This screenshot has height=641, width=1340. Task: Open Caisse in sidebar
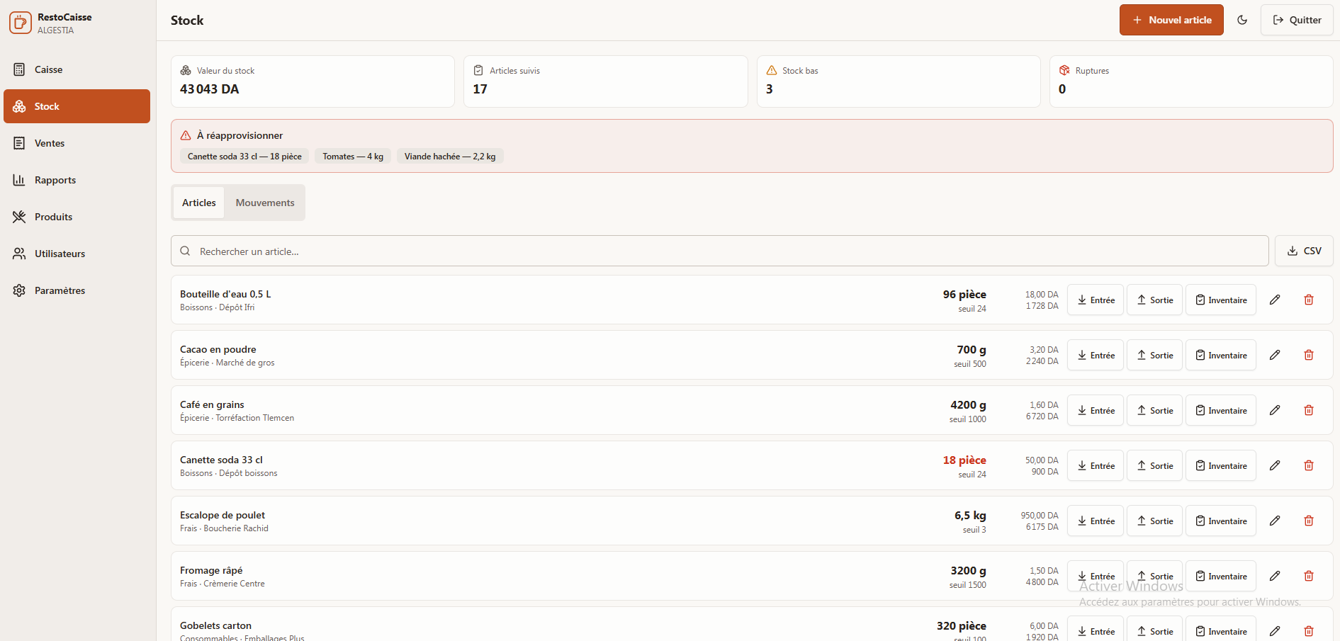tap(77, 69)
